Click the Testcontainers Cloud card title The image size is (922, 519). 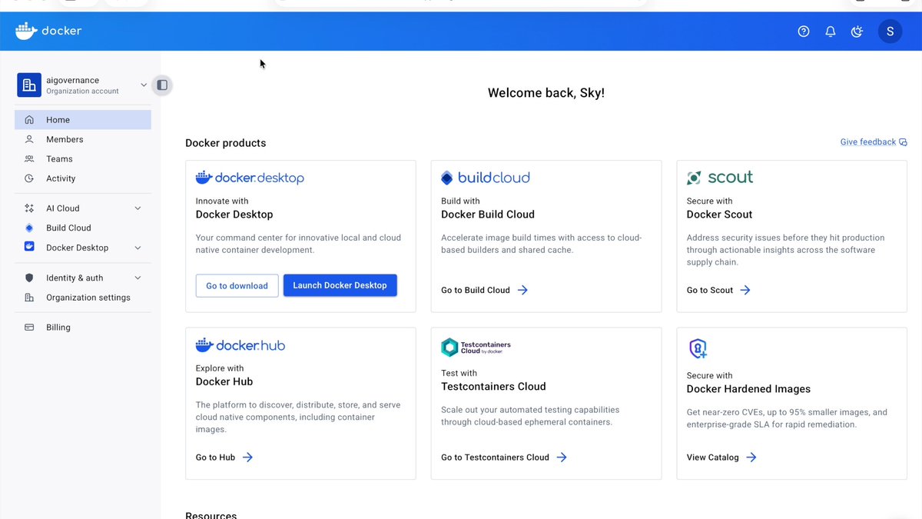[493, 387]
